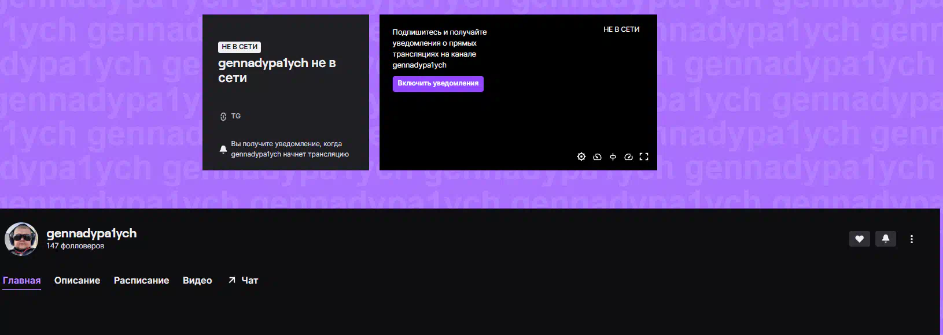The height and width of the screenshot is (335, 943).
Task: Click the gennadypa1ych не в сети heading
Action: click(277, 70)
